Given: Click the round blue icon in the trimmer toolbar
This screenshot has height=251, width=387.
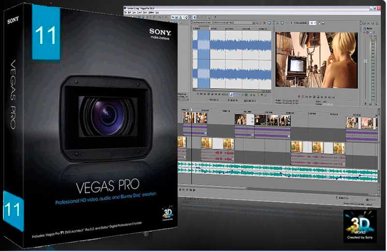Looking at the screenshot, I should pos(269,23).
